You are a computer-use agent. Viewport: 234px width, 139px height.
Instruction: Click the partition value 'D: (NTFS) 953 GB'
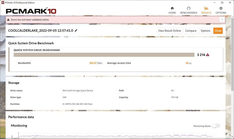(78, 104)
